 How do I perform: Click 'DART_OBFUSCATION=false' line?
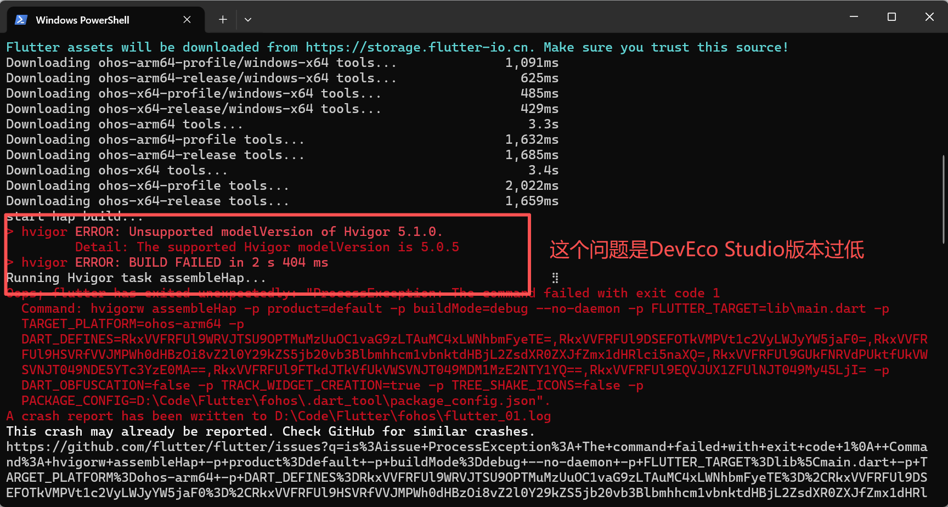coord(332,385)
